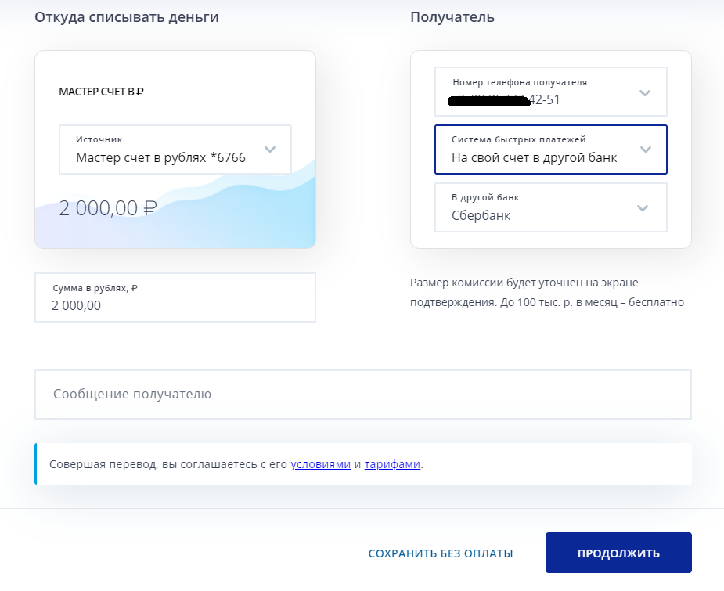Click the Получатель section heading
The image size is (724, 591).
tap(452, 17)
